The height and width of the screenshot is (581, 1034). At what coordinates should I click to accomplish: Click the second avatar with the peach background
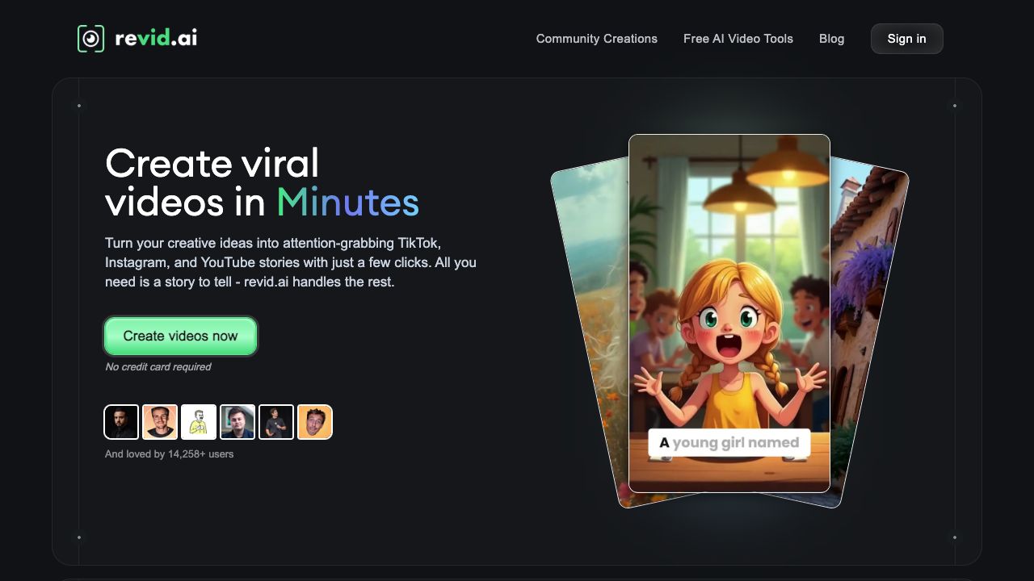(160, 422)
